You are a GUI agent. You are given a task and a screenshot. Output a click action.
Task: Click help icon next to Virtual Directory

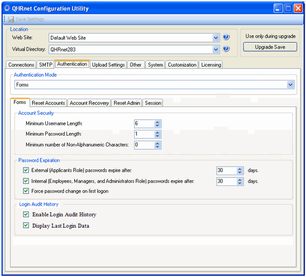tap(226, 49)
